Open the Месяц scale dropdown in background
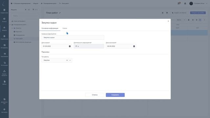This screenshot has width=210, height=118. coord(181,20)
